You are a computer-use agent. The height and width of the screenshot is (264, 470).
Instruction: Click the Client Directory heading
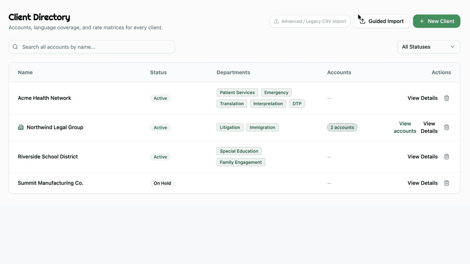click(x=39, y=17)
